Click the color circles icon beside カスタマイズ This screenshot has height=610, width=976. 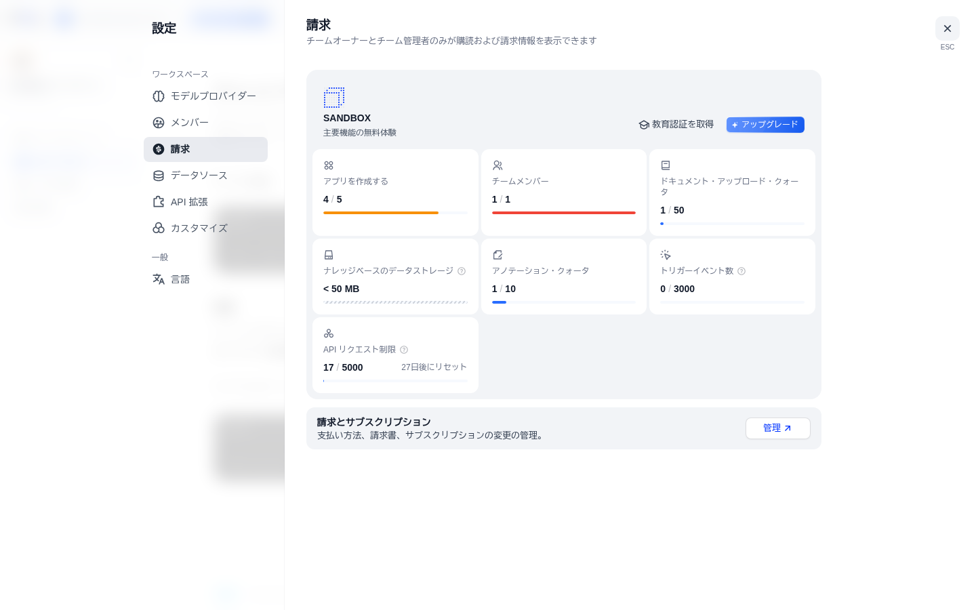click(x=159, y=228)
